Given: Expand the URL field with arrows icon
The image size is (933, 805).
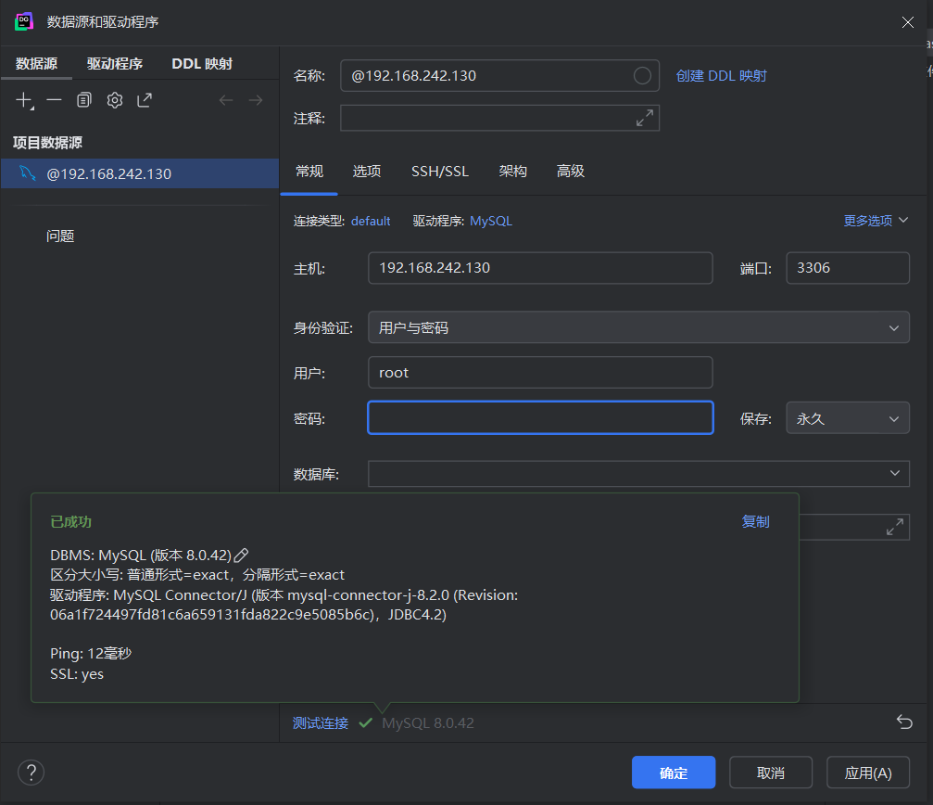Looking at the screenshot, I should point(895,527).
